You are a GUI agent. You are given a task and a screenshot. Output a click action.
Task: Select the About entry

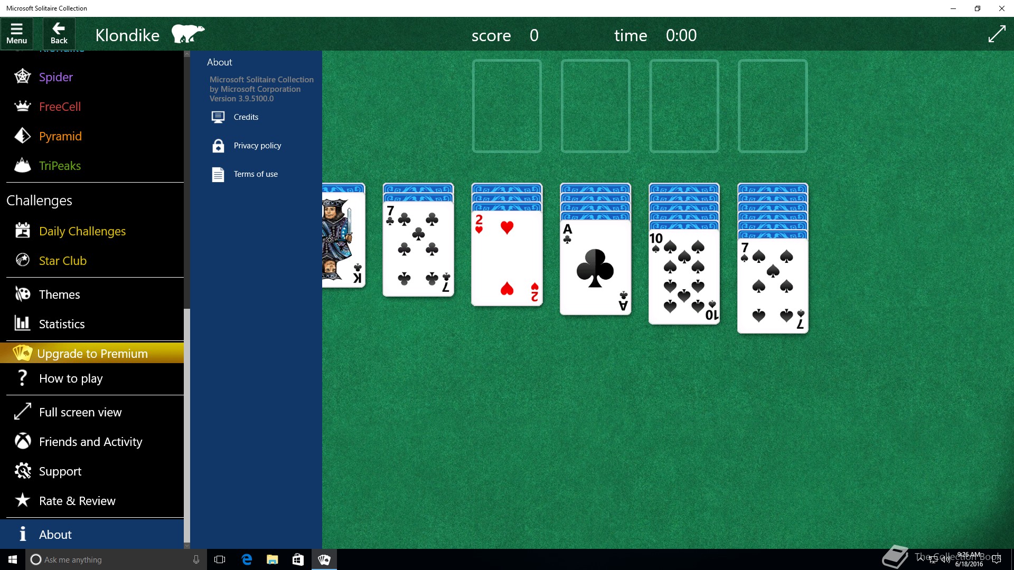click(x=92, y=534)
